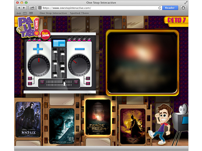Select the Harry Potter movie poster

click(x=62, y=126)
